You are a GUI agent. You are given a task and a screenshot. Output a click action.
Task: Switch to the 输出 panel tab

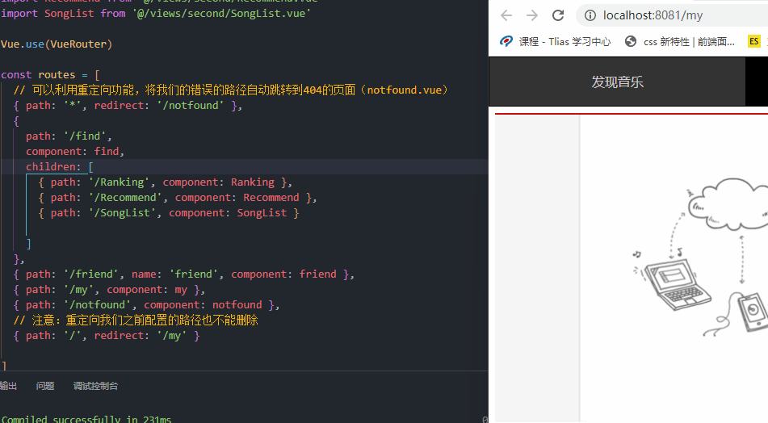8,386
